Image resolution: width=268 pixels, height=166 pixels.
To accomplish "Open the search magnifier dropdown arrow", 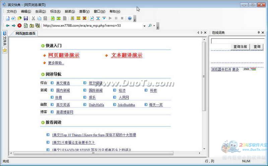I will tap(154, 26).
